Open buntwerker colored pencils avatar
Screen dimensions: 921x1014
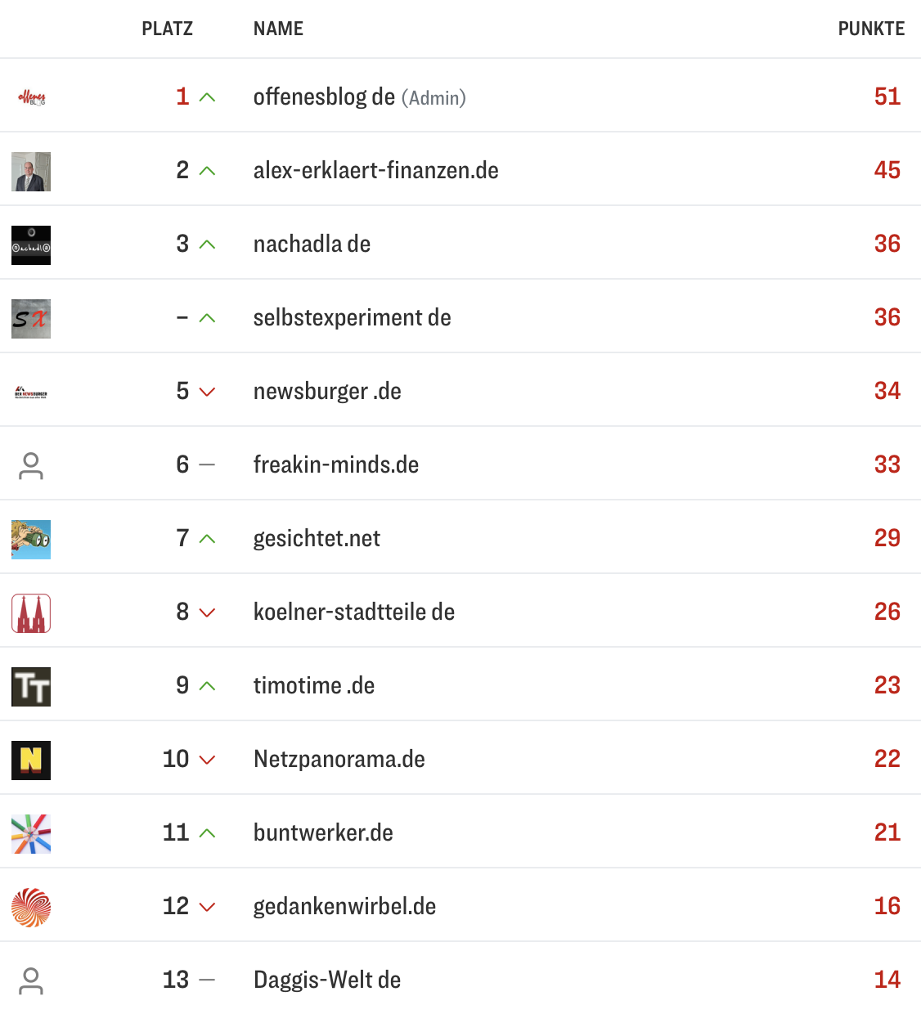click(31, 834)
